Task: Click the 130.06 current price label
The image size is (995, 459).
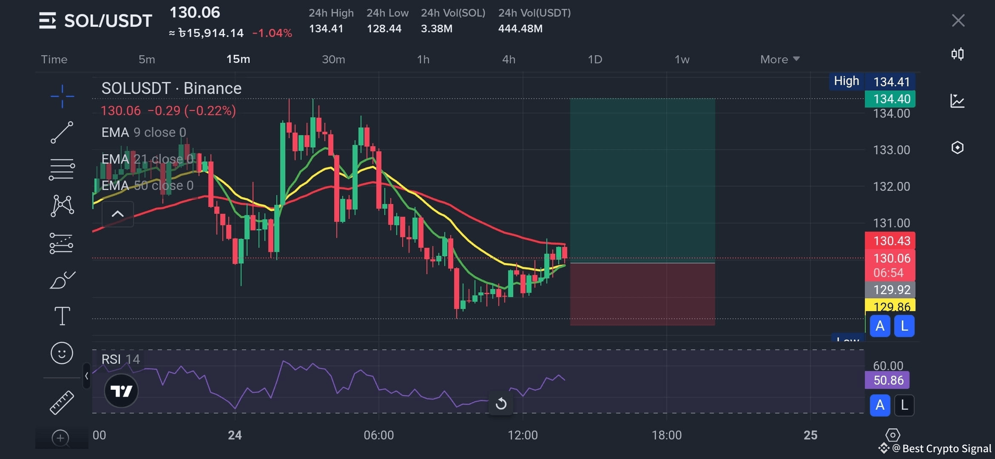Action: (890, 258)
